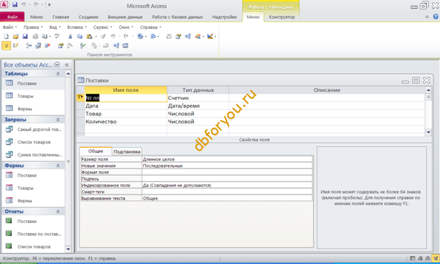Viewport: 440px width, 264px height.
Task: Click the Test Validation Rules checkmark icon
Action: 82,45
